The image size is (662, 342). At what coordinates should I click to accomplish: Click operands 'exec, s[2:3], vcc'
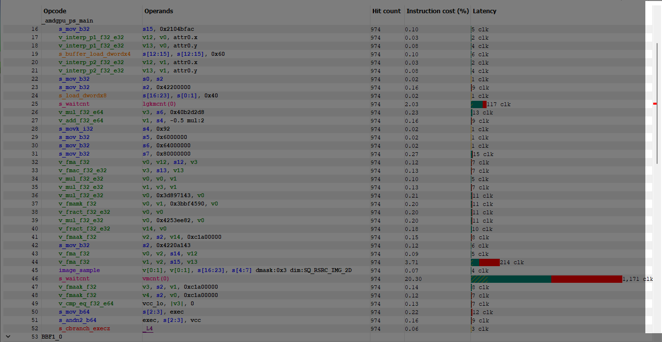click(x=172, y=320)
